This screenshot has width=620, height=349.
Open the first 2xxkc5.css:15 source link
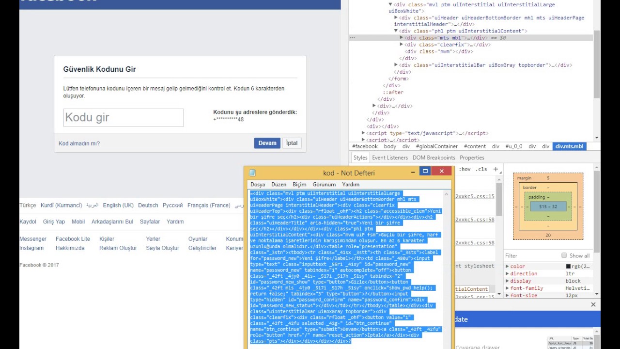coord(474,196)
